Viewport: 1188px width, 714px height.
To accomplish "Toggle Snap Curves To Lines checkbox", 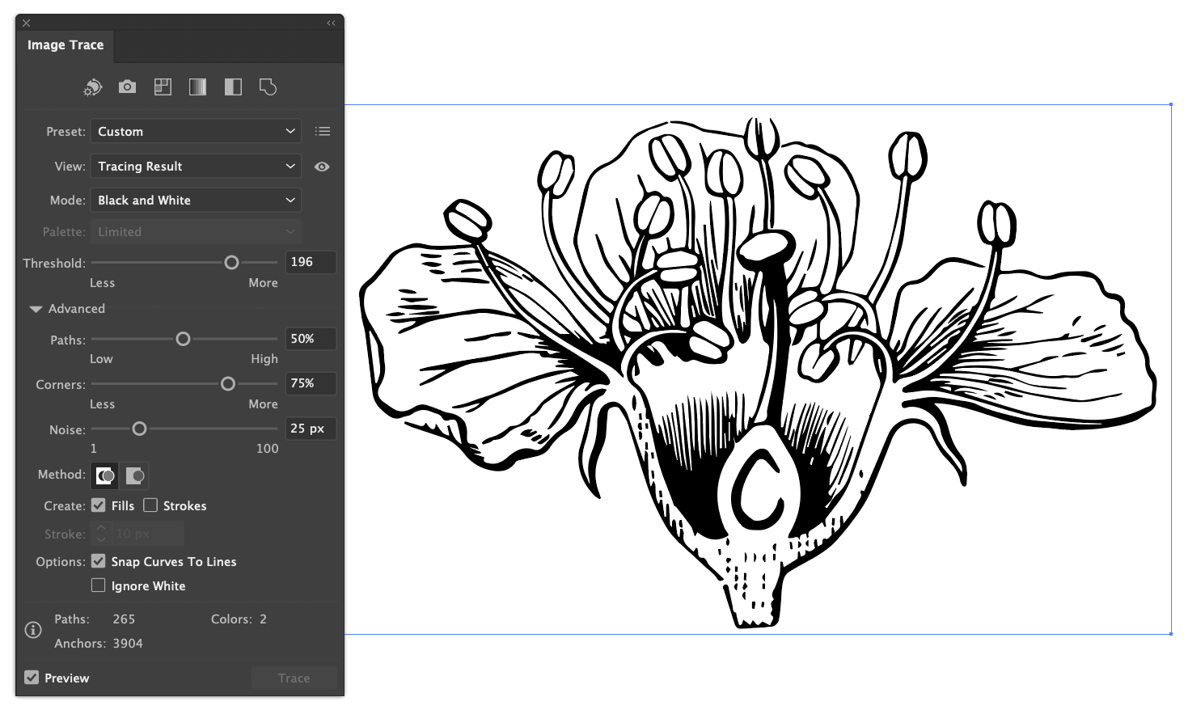I will 99,561.
